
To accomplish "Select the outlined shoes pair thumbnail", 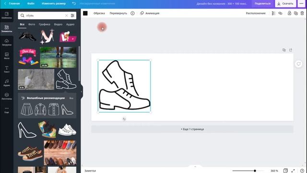I will (66, 79).
